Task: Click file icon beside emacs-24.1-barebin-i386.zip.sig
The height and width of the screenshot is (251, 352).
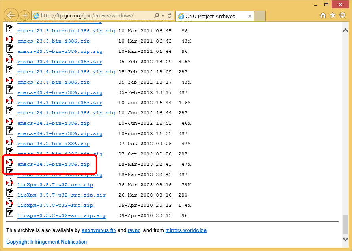Action: coord(10,111)
